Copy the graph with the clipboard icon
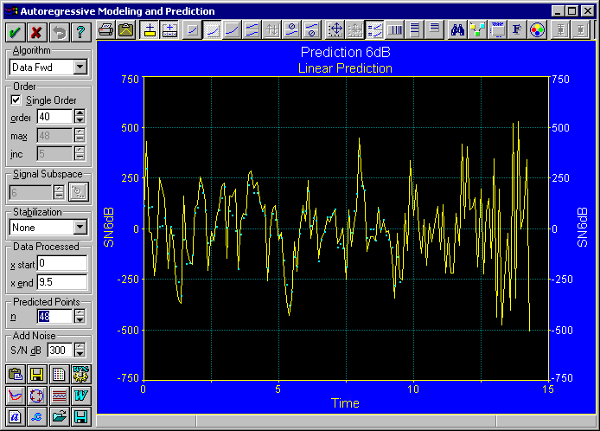 (126, 30)
